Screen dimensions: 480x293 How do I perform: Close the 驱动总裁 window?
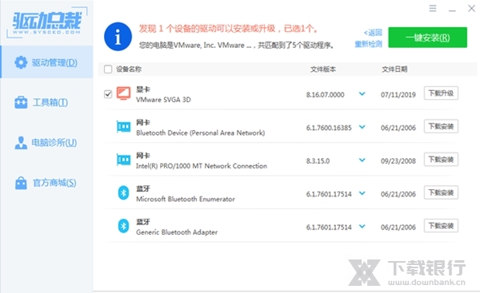(471, 8)
